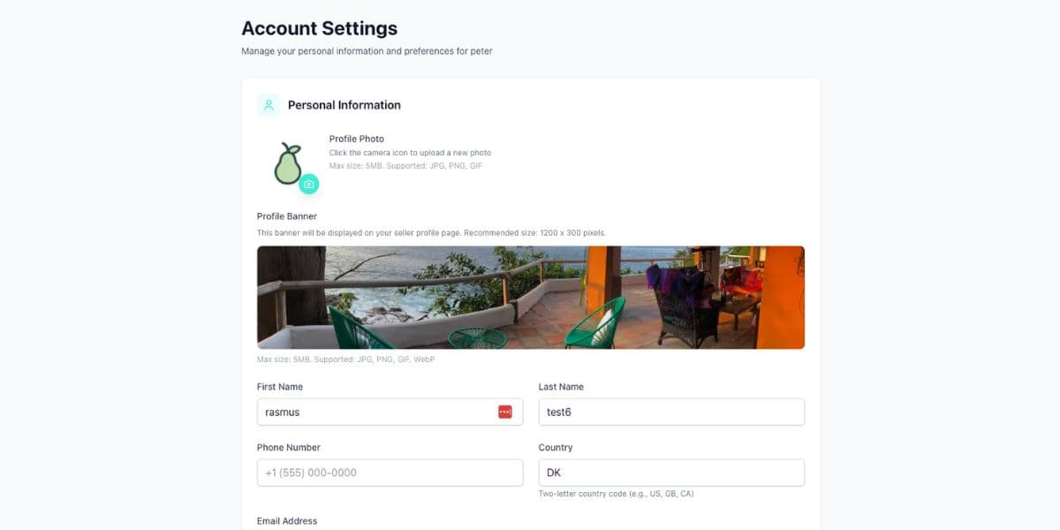Click the banner recommended size description text
Screen dimensions: 1060x530
(431, 233)
